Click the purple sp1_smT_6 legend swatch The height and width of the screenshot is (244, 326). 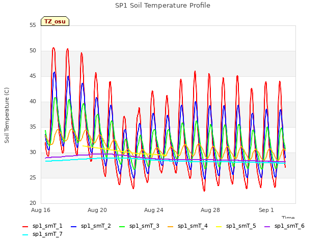click(x=267, y=227)
